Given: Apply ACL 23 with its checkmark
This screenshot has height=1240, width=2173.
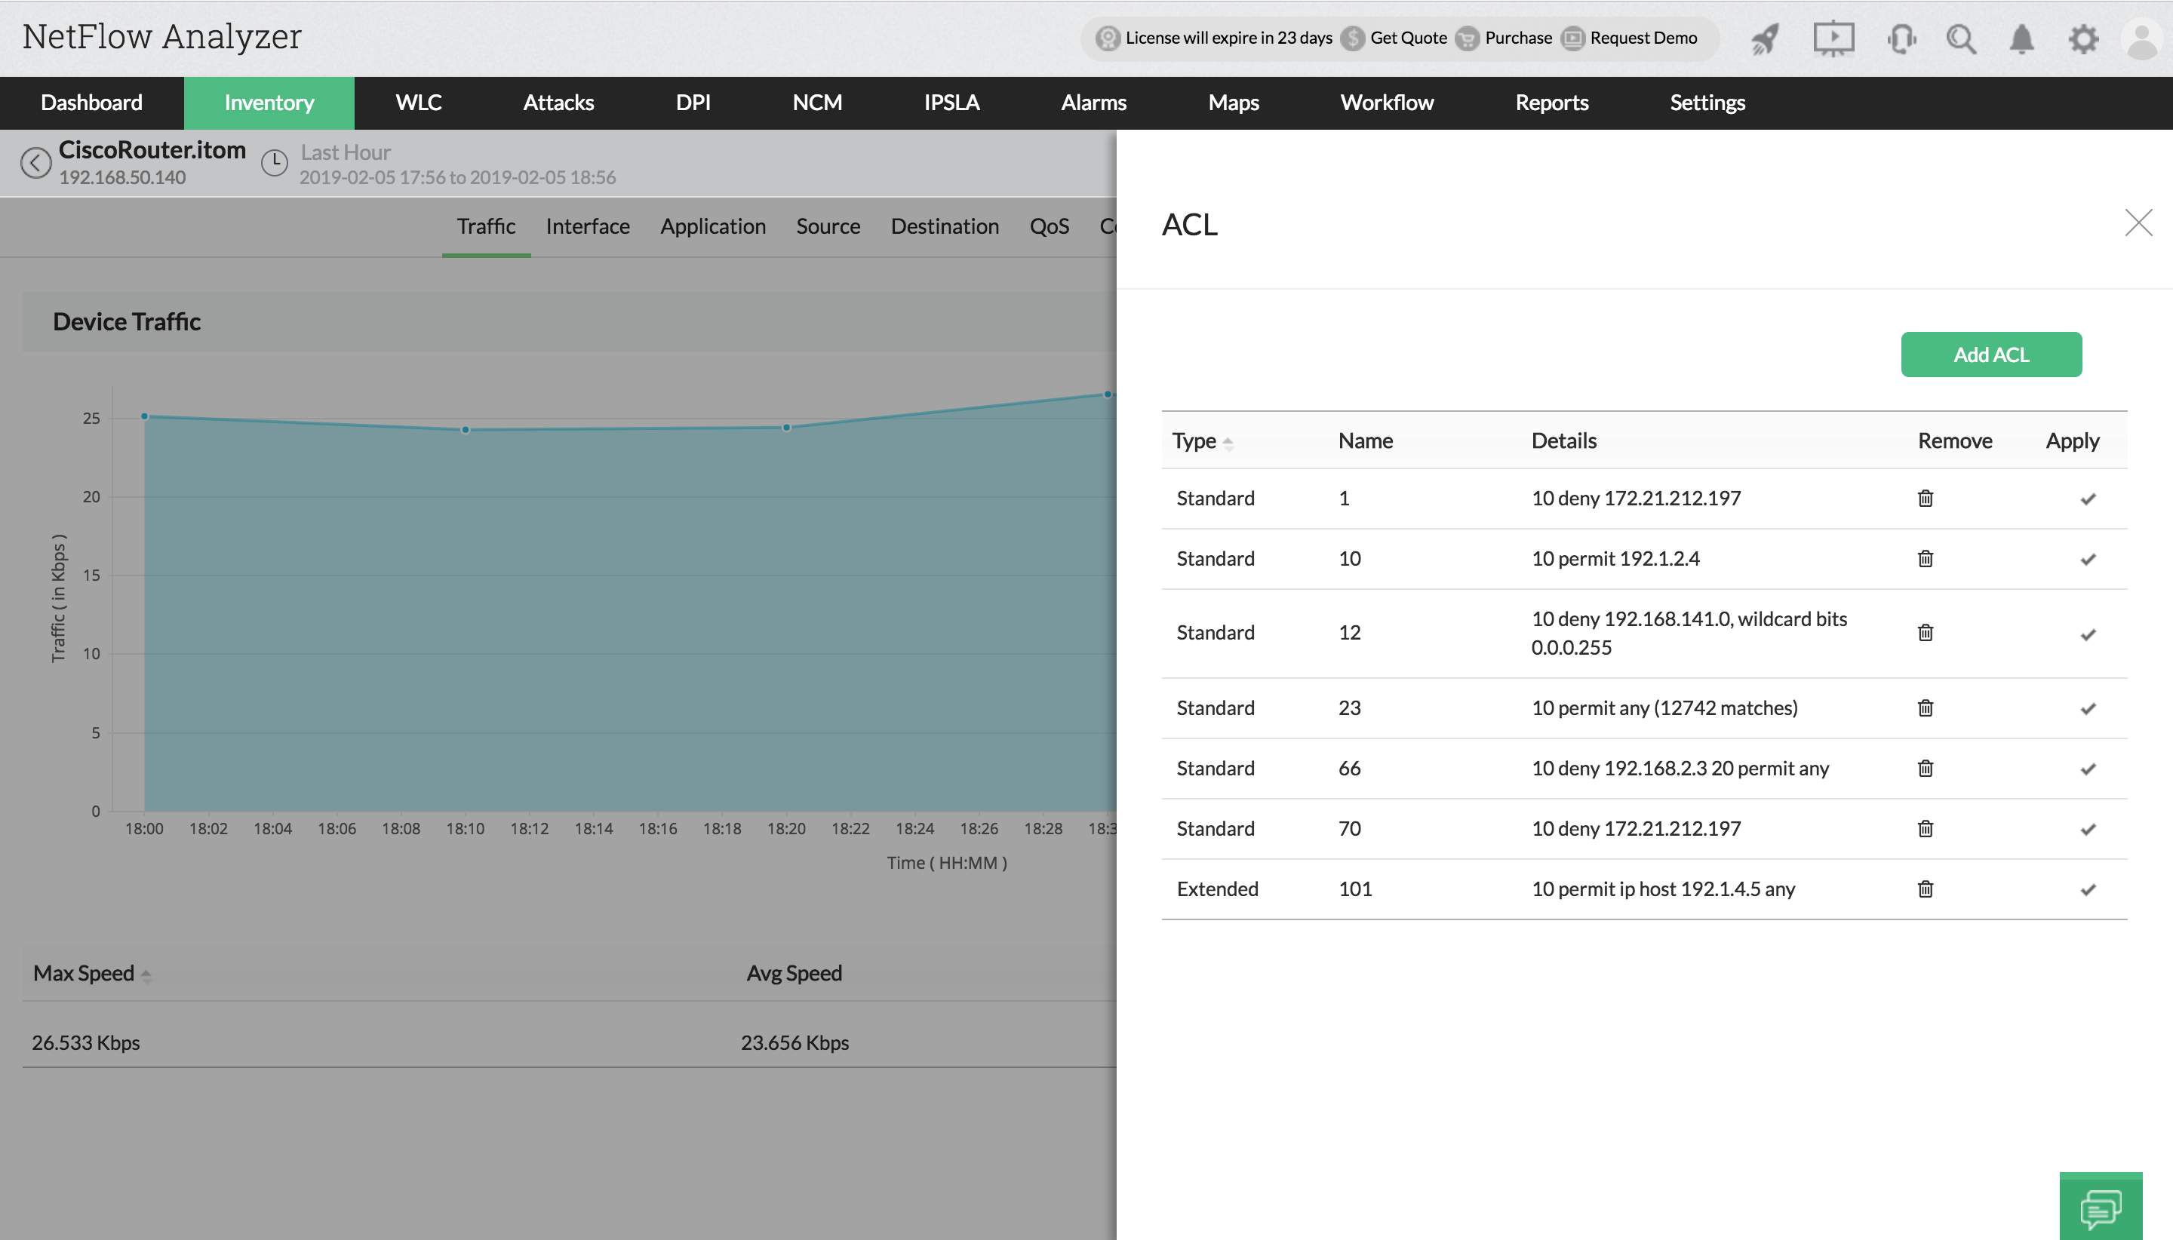Looking at the screenshot, I should pos(2087,708).
